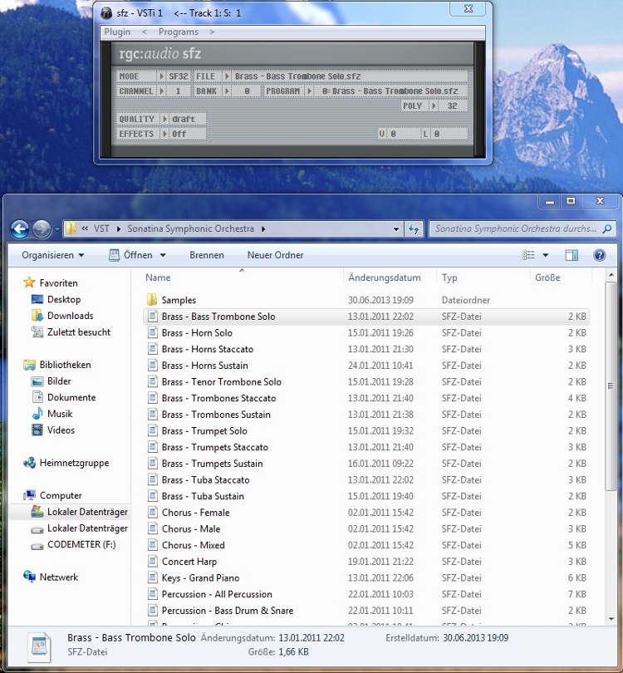623x673 pixels.
Task: Minimize the Explorer window
Action: (550, 201)
